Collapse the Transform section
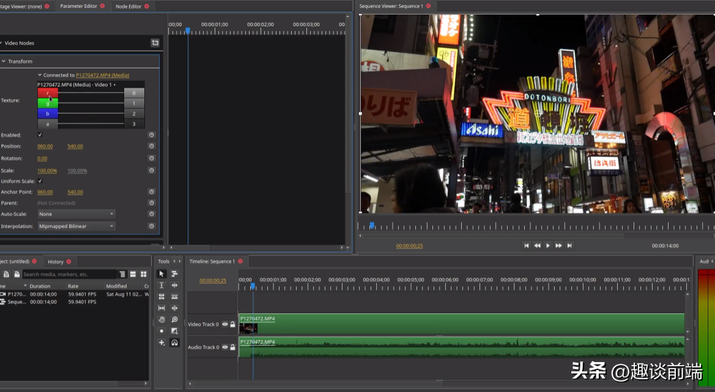The width and height of the screenshot is (715, 392). click(x=4, y=61)
